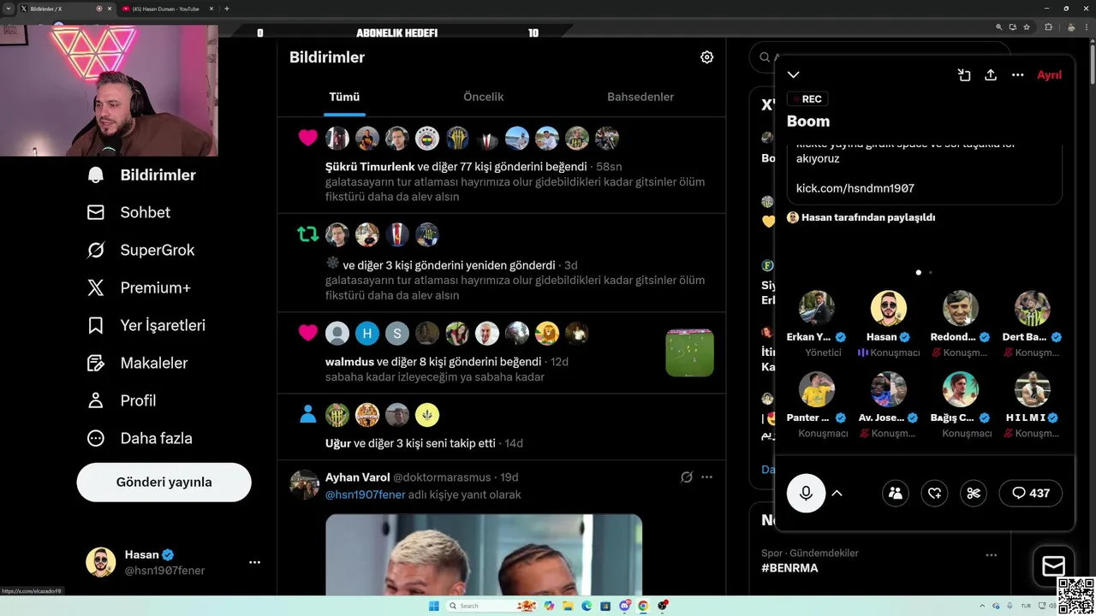This screenshot has height=616, width=1096.
Task: Collapse the Space panel with chevron
Action: tap(794, 74)
